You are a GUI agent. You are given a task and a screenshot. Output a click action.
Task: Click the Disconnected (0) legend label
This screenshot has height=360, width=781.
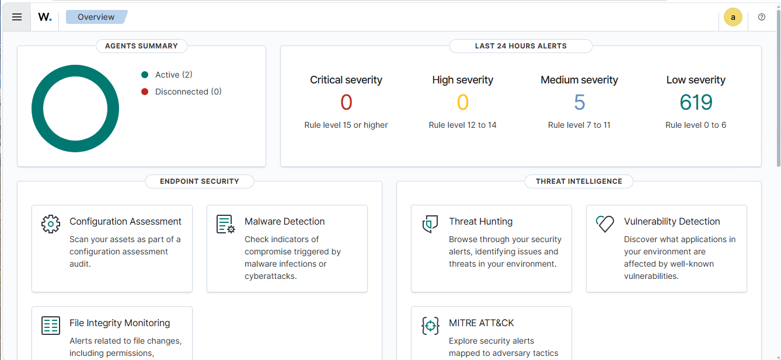pyautogui.click(x=189, y=92)
